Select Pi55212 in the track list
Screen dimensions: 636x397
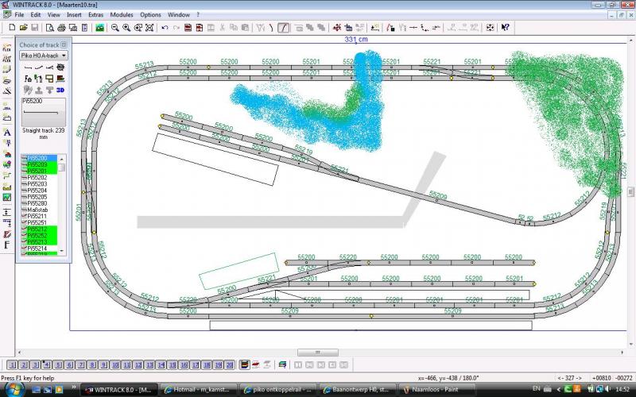pos(39,229)
